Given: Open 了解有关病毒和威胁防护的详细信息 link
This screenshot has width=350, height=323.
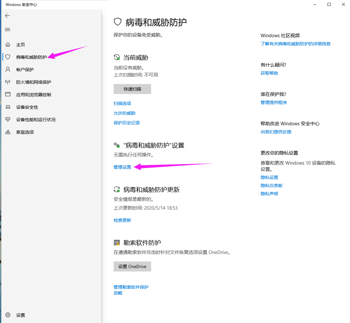Looking at the screenshot, I should pos(296,44).
